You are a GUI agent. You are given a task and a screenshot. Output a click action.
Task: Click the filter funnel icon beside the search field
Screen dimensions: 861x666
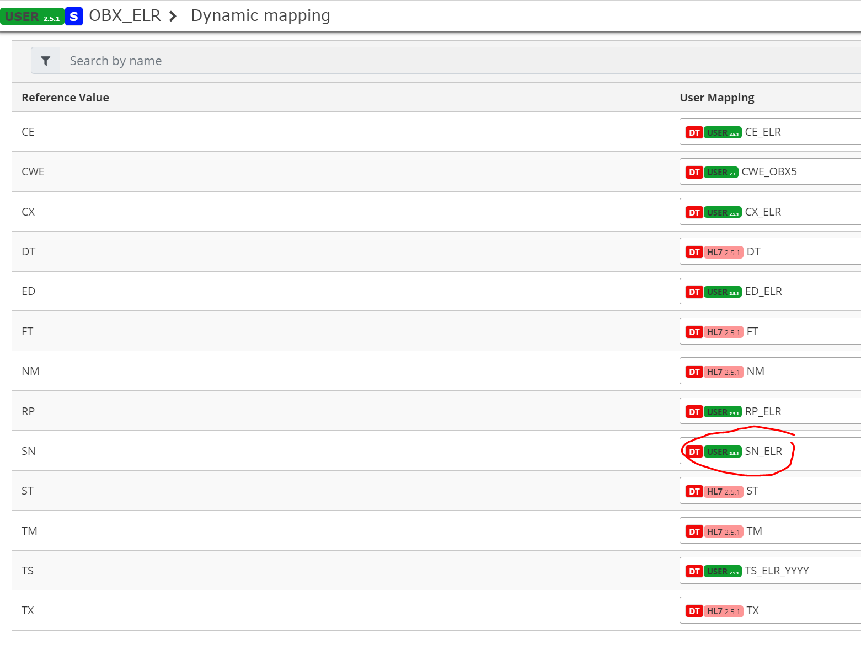[x=45, y=60]
